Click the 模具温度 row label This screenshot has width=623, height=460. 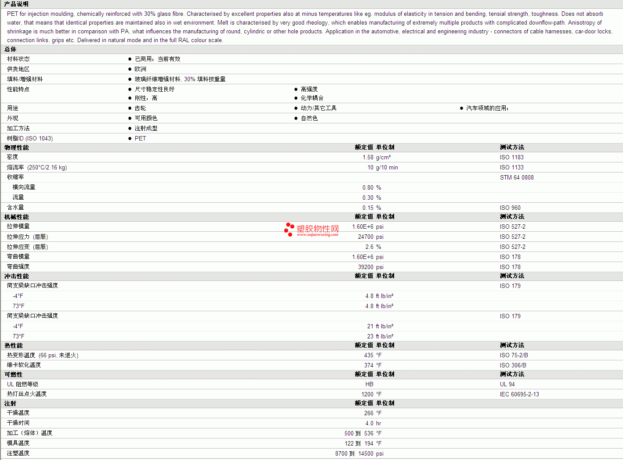[18, 443]
